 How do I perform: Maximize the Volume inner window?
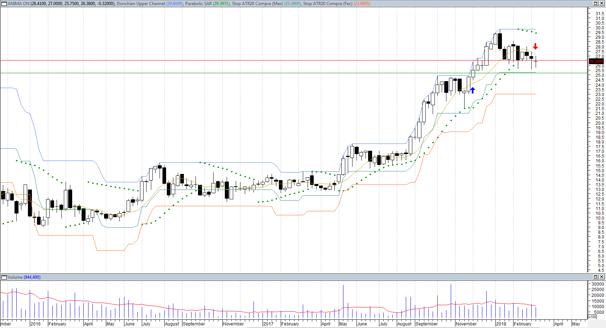[x=595, y=277]
